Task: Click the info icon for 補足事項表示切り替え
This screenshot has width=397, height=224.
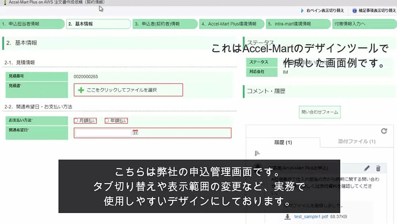Action: (355, 11)
